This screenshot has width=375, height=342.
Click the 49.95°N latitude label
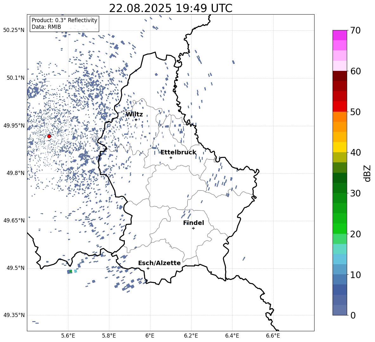click(14, 126)
